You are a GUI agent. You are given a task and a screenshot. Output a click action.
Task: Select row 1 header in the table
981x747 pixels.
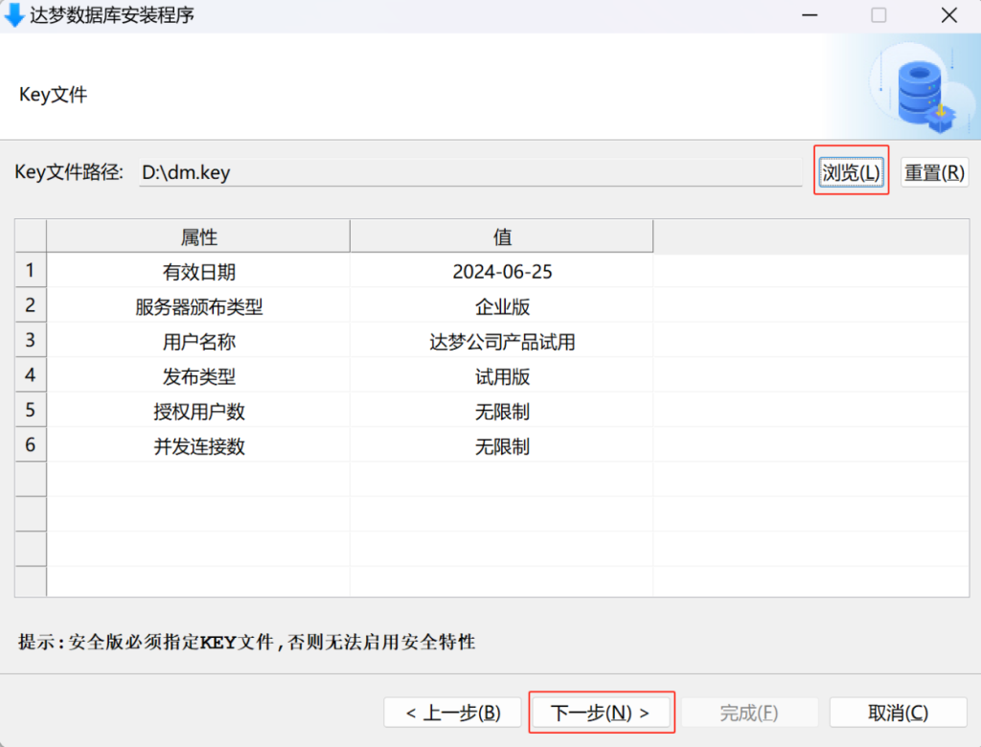pos(31,271)
